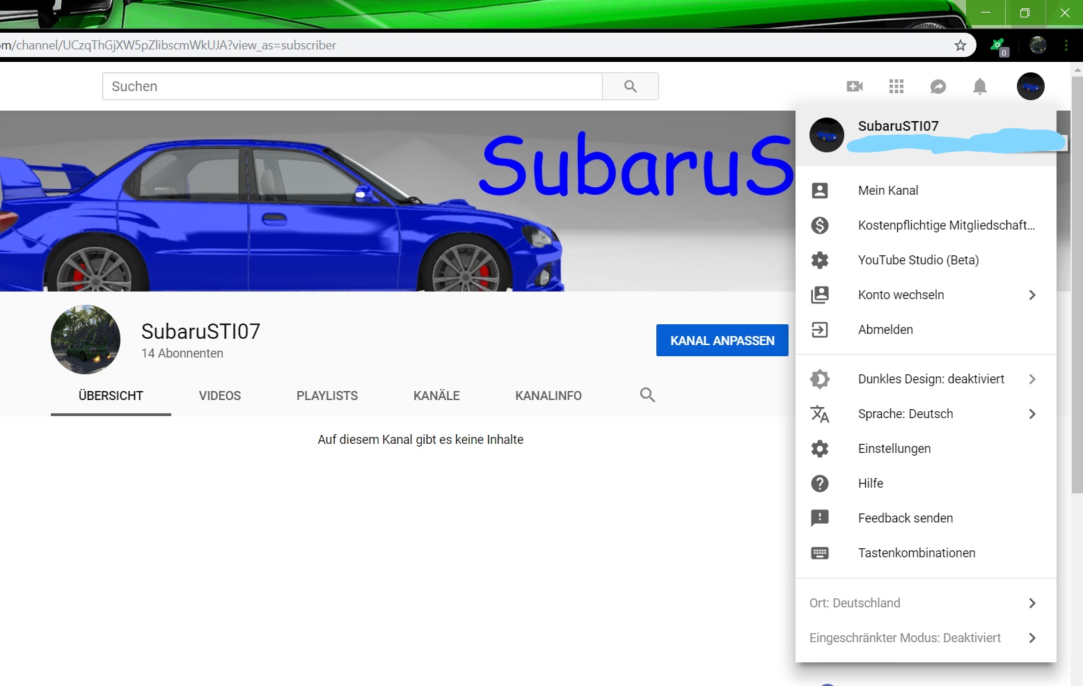The width and height of the screenshot is (1083, 686).
Task: Open the Chrome three-dot menu
Action: click(x=1066, y=45)
